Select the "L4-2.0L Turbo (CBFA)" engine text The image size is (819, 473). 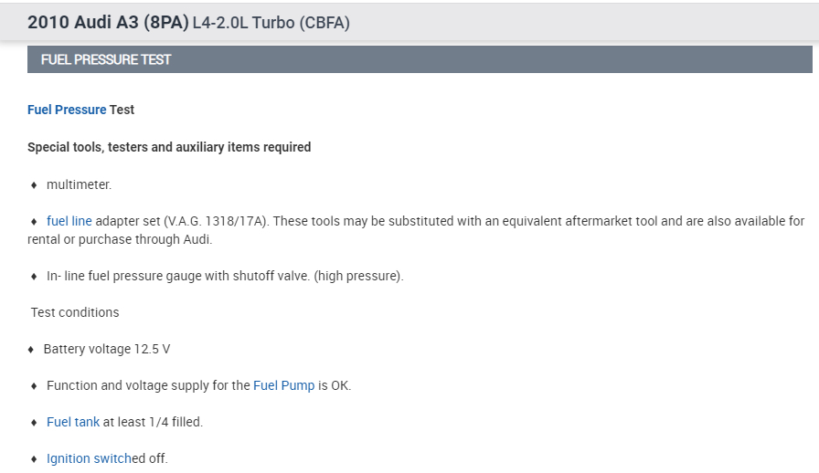271,23
